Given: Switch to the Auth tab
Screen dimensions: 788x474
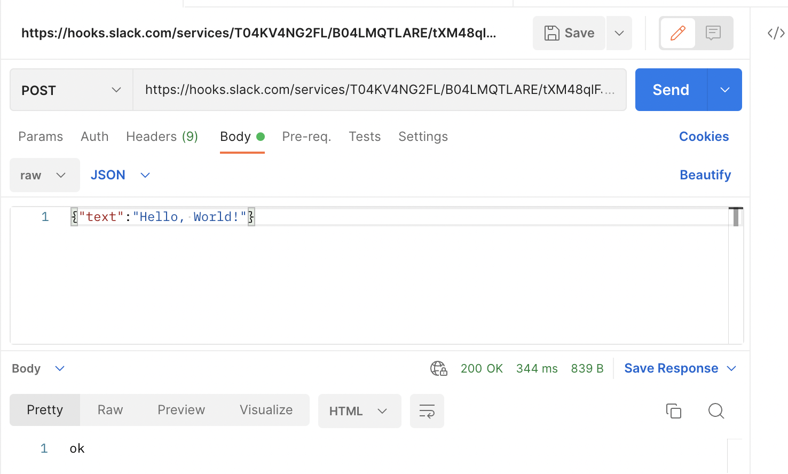Looking at the screenshot, I should tap(94, 137).
